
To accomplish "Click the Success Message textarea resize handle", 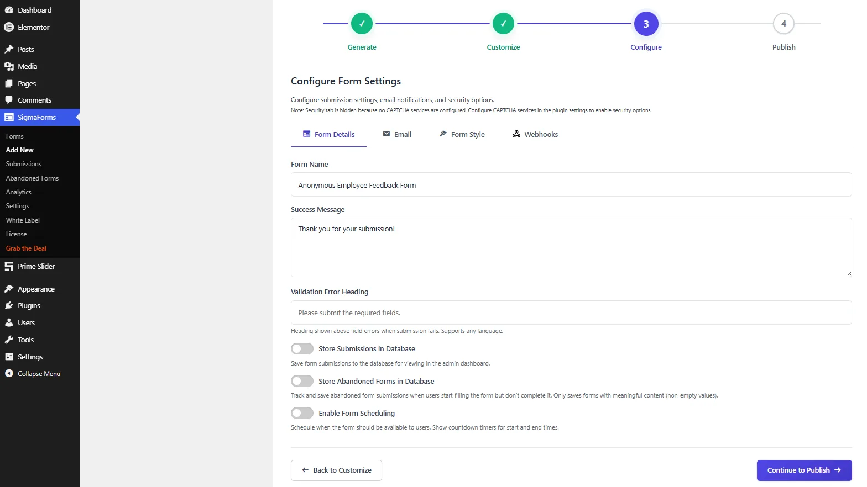I will pos(849,274).
